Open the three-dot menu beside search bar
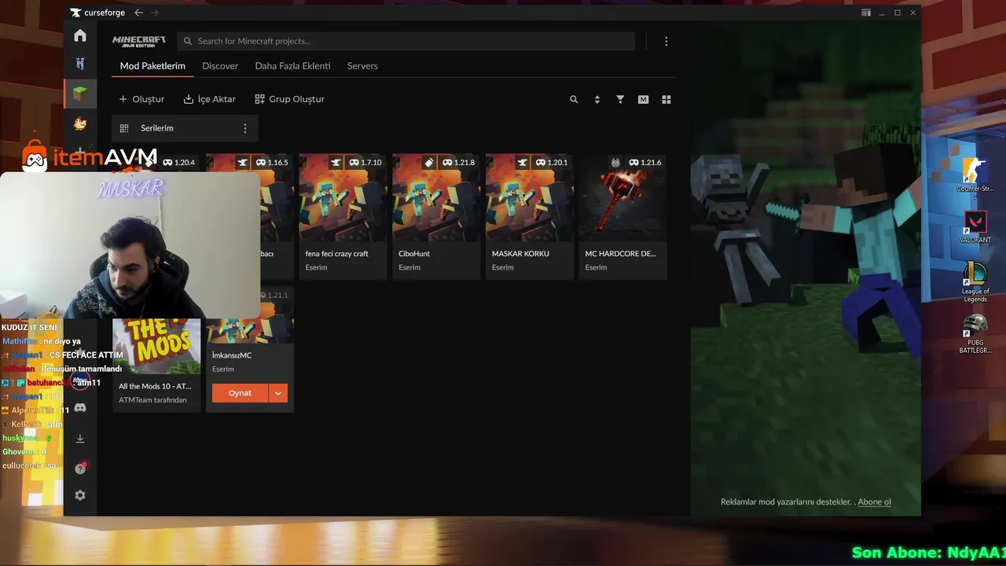 (666, 42)
